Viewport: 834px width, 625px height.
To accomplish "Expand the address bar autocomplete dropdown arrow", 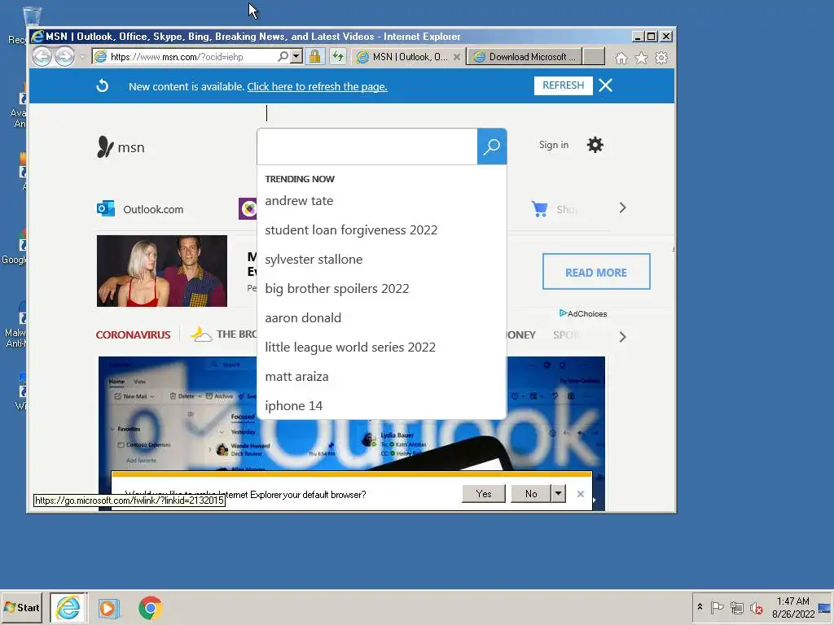I will point(296,56).
